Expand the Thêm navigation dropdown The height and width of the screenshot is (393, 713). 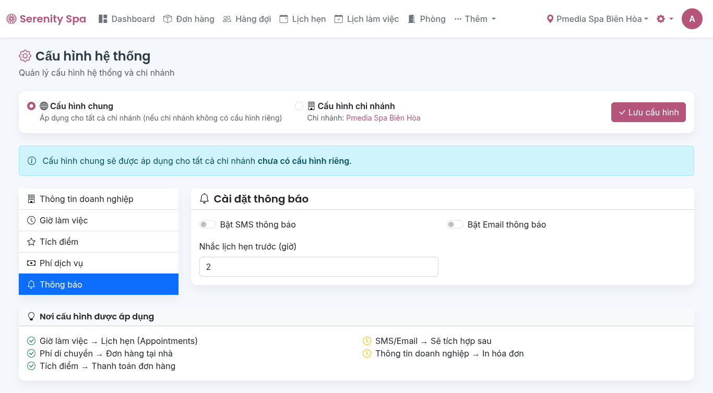pos(475,19)
